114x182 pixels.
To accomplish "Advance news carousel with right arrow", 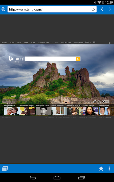I will [112, 110].
